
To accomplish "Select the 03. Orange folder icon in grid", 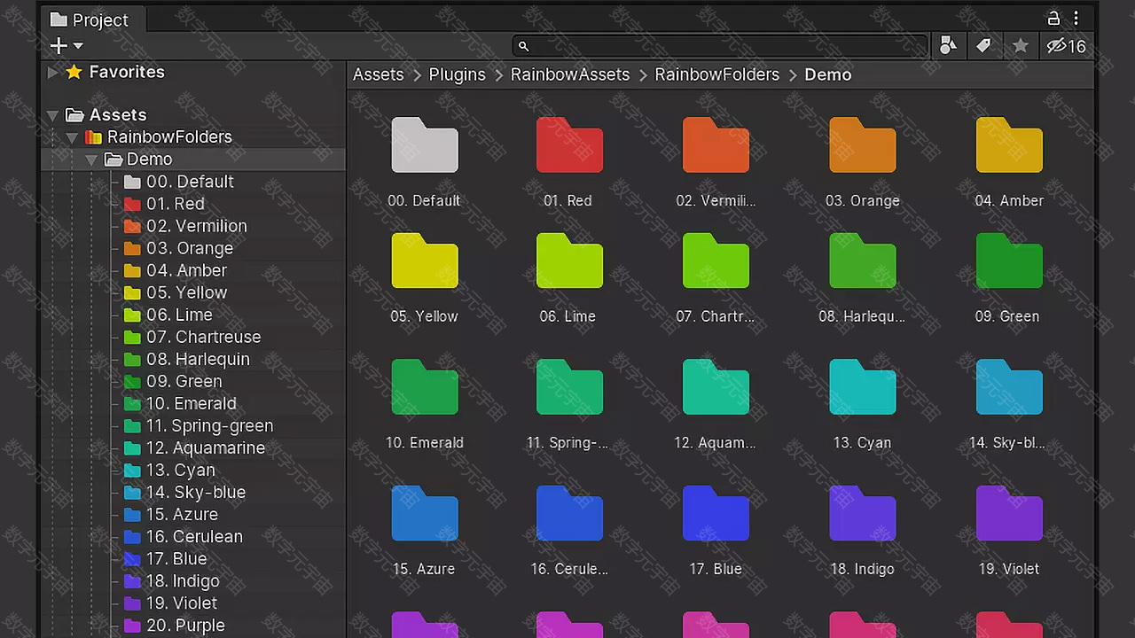I will [863, 145].
